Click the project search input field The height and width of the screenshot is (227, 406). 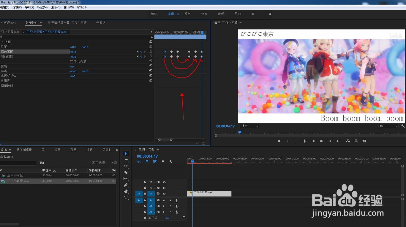coord(18,163)
